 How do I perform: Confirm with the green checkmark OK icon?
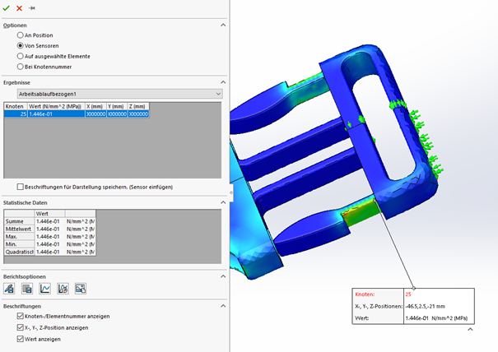tap(7, 7)
